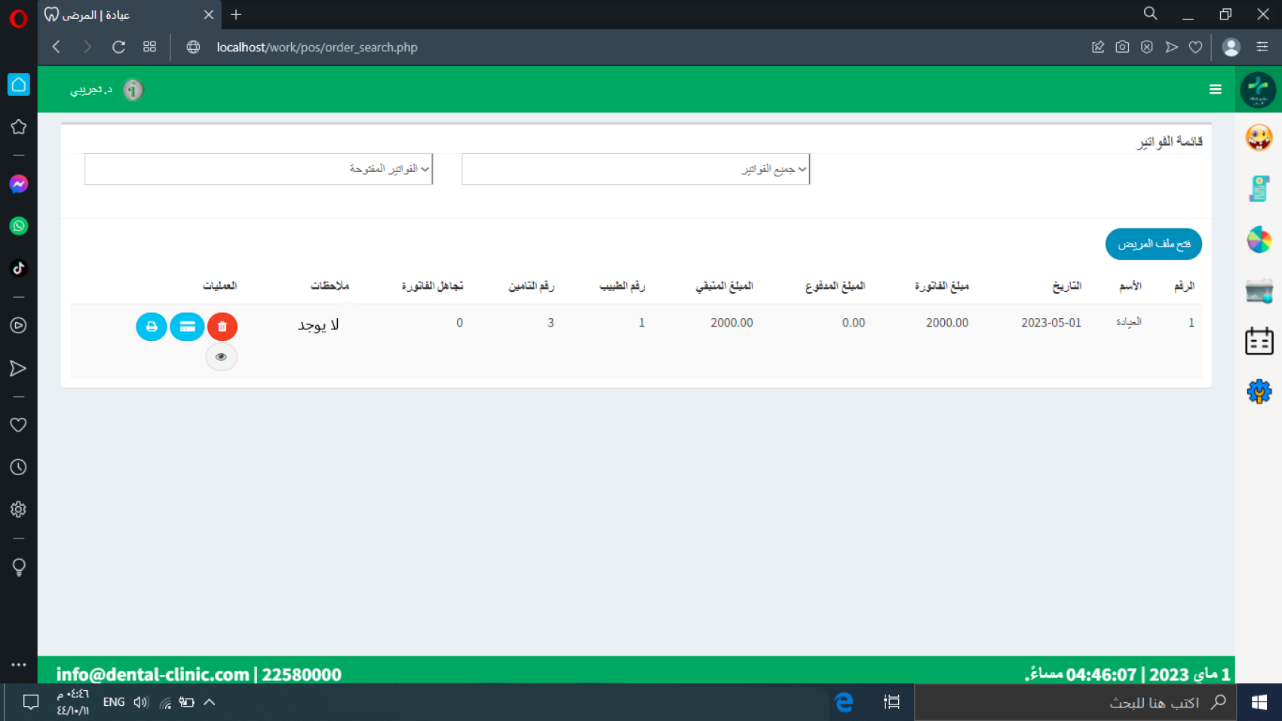Open the الفواتير المفتوحة dropdown
The width and height of the screenshot is (1282, 721).
pyautogui.click(x=259, y=169)
